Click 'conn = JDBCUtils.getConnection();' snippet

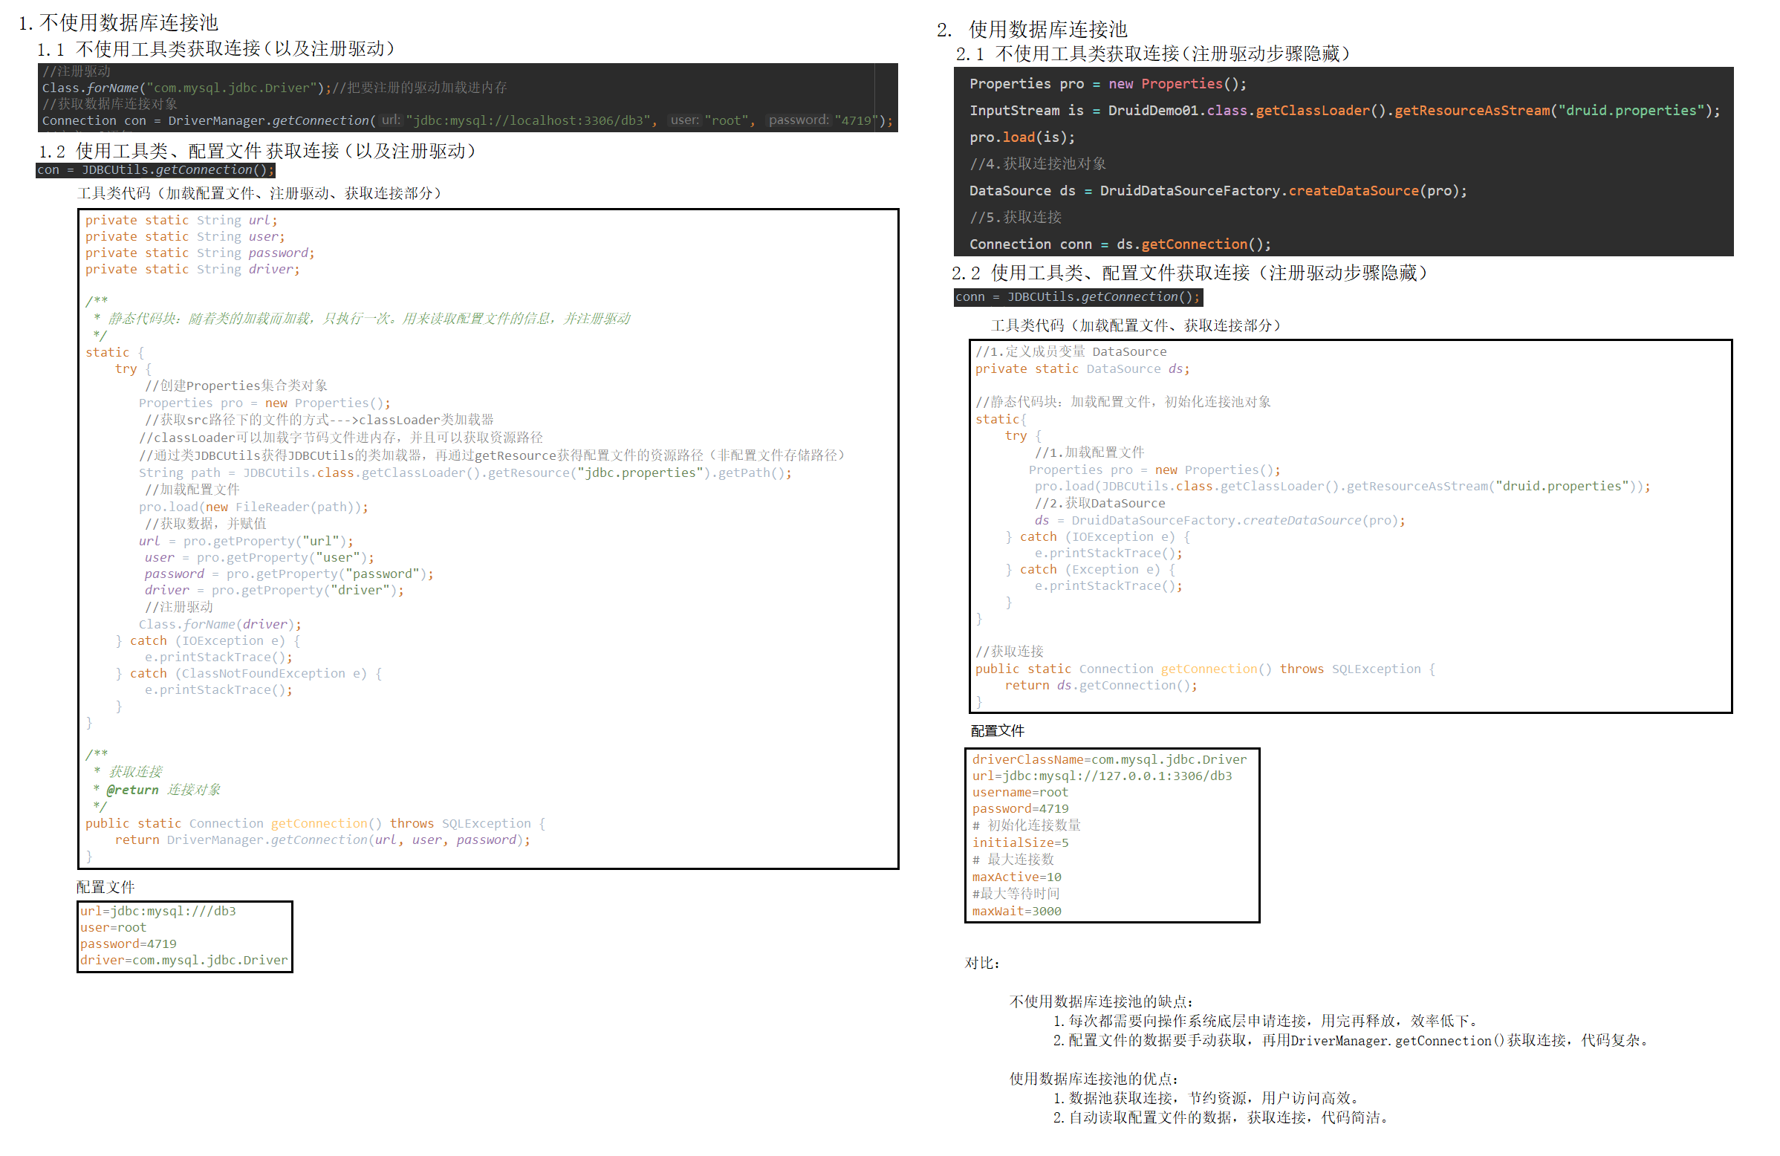click(x=1080, y=298)
